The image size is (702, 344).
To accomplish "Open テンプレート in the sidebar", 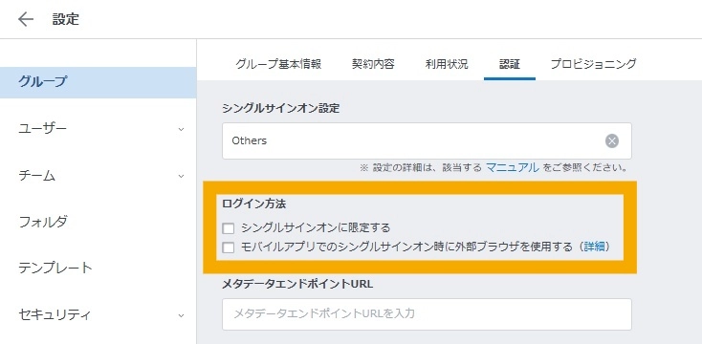I will coord(55,269).
